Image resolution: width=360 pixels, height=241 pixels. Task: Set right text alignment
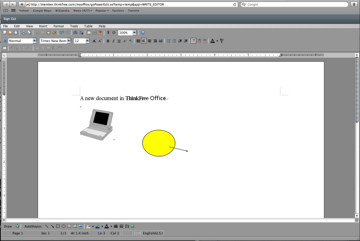point(155,41)
